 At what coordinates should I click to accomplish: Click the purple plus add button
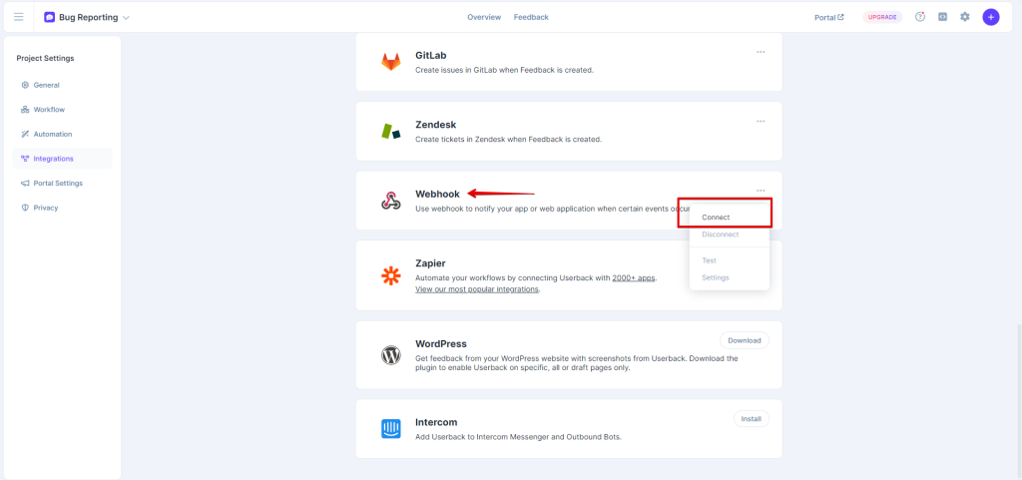[x=990, y=17]
